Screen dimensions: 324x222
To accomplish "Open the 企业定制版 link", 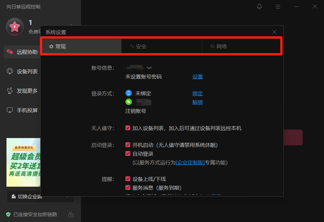I will (x=190, y=162).
